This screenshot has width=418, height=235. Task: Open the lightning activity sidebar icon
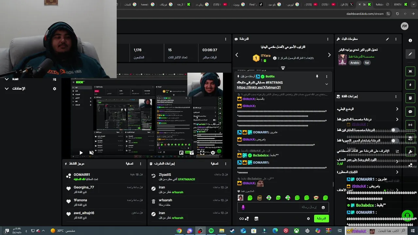410,85
